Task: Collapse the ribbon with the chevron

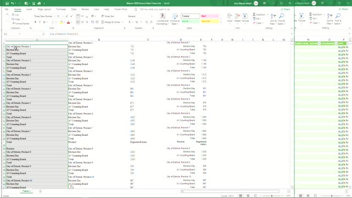Action: pos(291,28)
